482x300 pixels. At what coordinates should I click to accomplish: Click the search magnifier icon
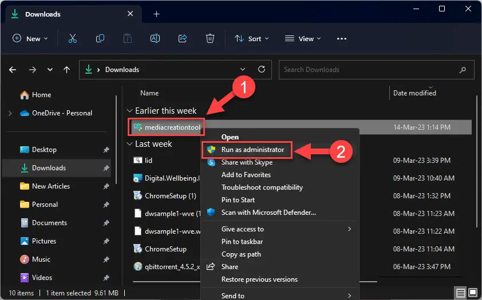pyautogui.click(x=463, y=70)
